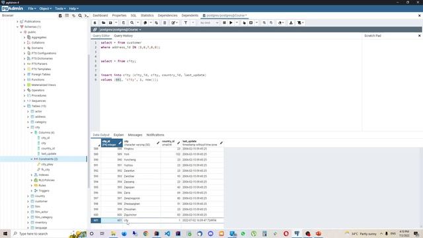Click the weather widget in taskbar
Screen dimensions: 423x238
pyautogui.click(x=360, y=233)
